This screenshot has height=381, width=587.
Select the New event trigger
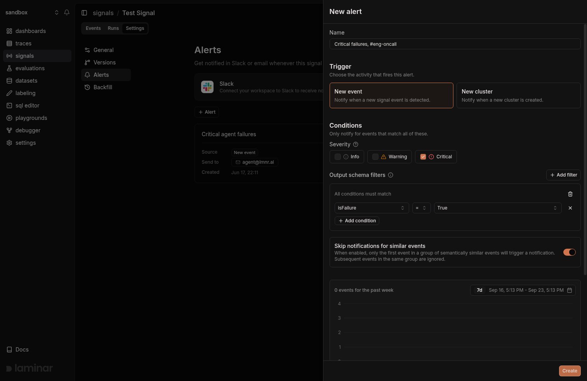(x=391, y=95)
